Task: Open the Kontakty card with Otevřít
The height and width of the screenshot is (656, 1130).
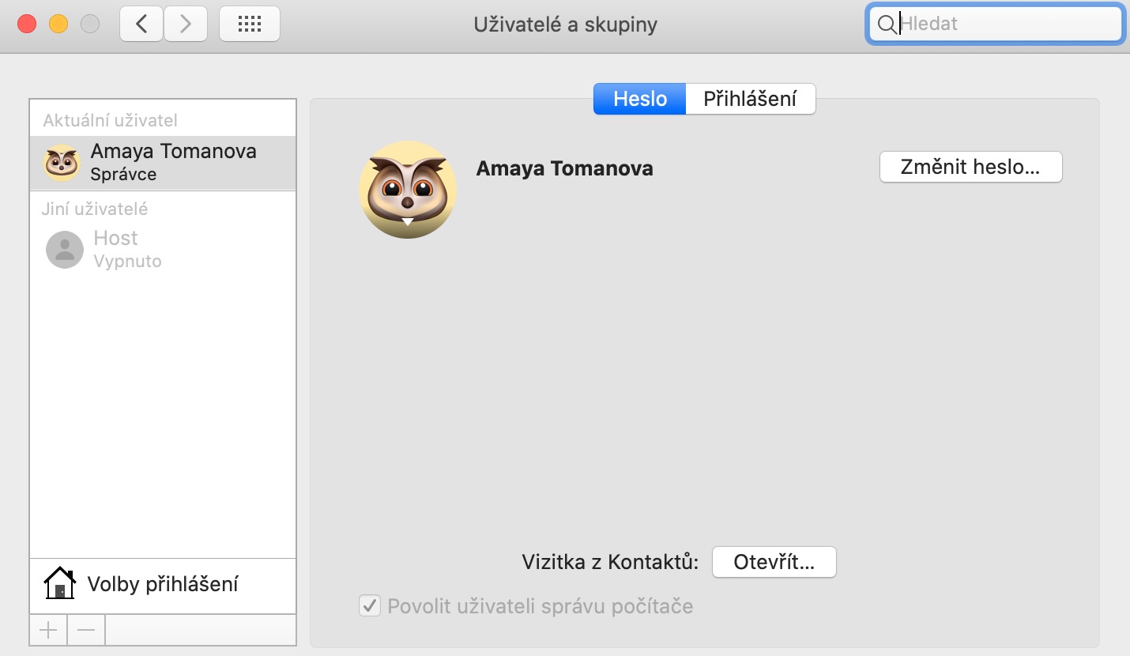Action: point(774,562)
